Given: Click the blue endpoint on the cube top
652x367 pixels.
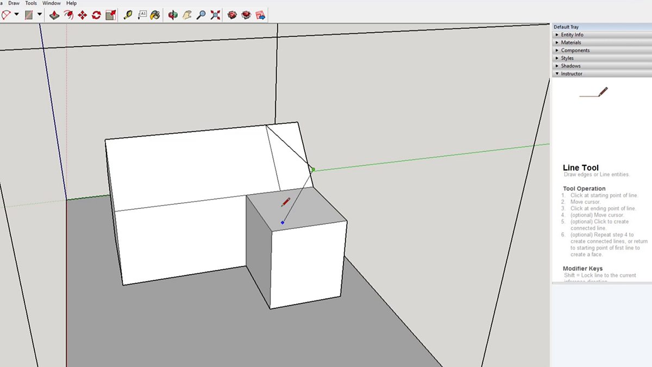Looking at the screenshot, I should (x=283, y=222).
